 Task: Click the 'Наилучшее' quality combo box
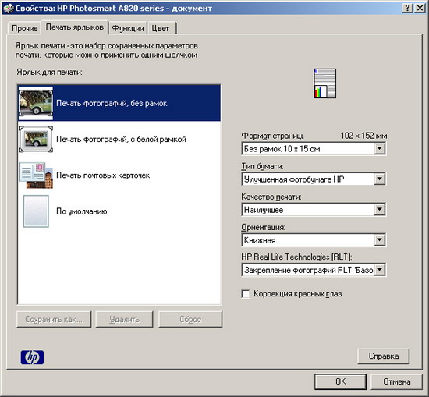(314, 210)
